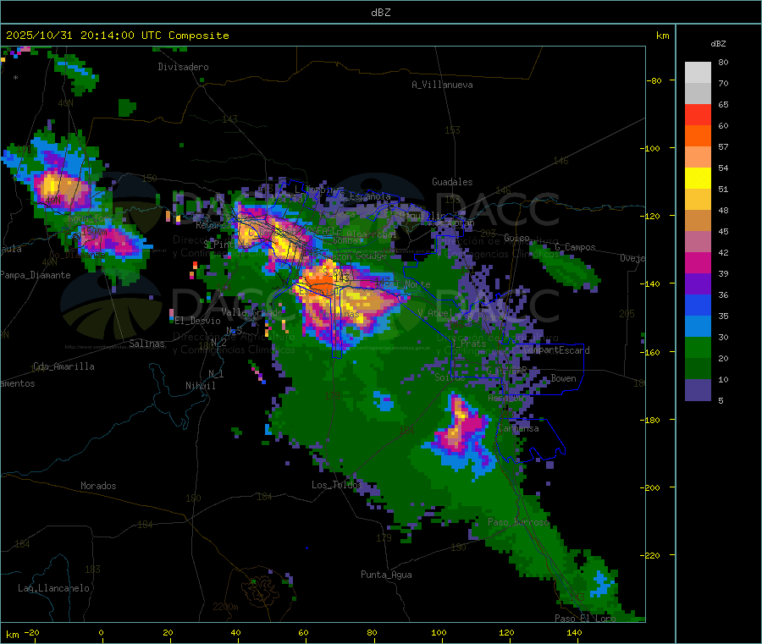Click the km unit label at top right
Viewport: 762px width, 644px height.
pyautogui.click(x=662, y=36)
